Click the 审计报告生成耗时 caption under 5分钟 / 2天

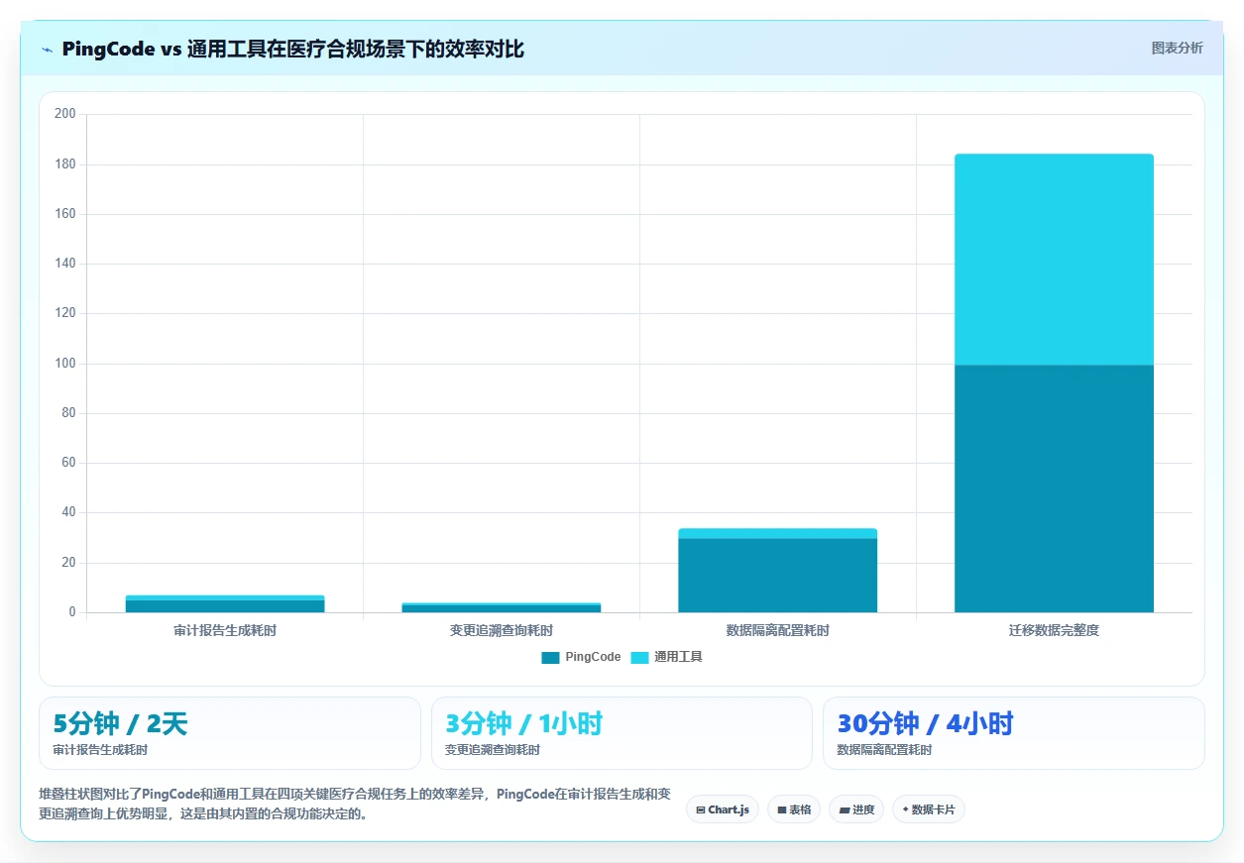click(100, 750)
